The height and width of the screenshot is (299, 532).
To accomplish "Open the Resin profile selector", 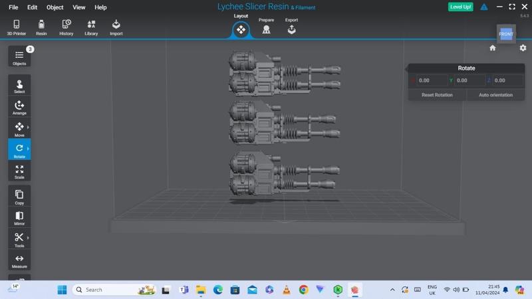I will [x=41, y=27].
